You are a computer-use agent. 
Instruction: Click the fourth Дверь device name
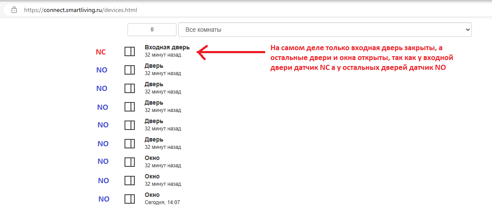tap(154, 121)
